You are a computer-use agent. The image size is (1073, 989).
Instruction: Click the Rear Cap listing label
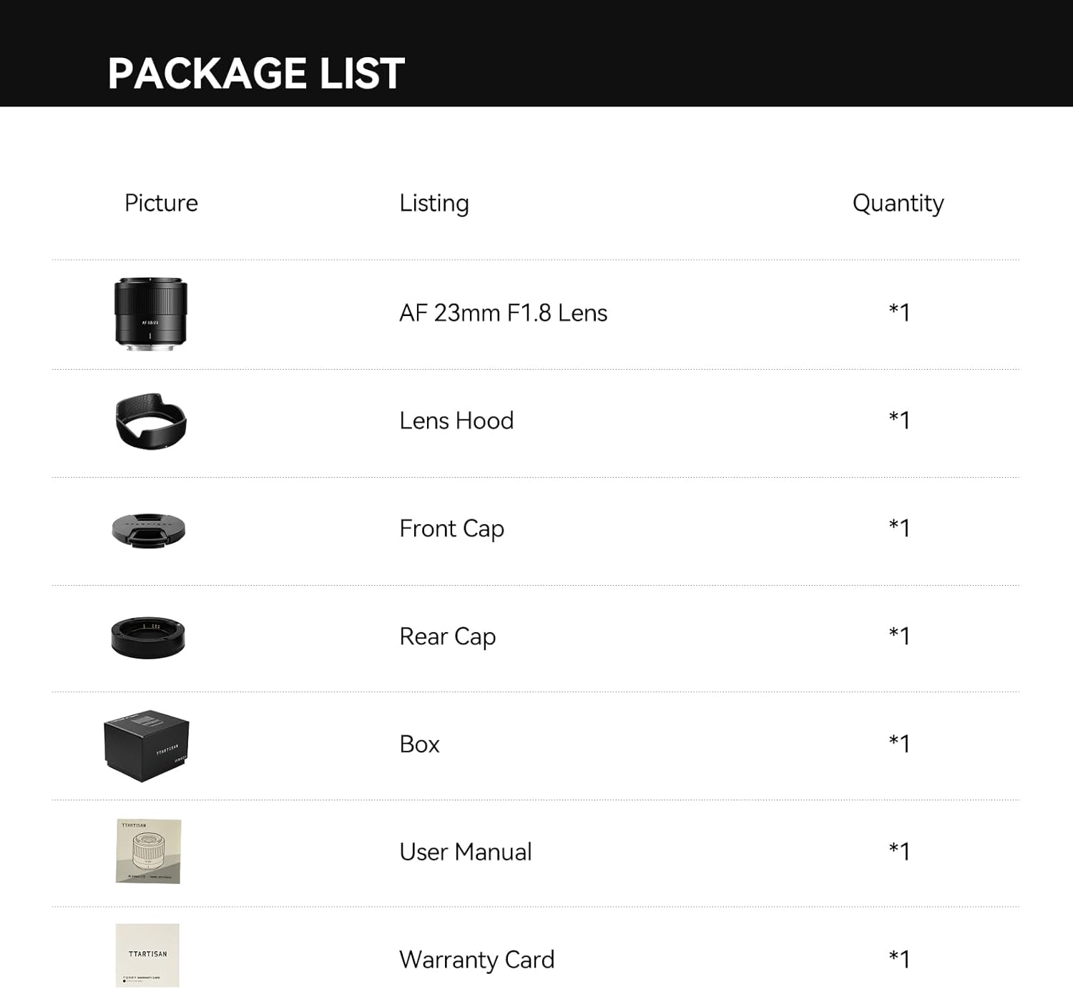click(447, 636)
